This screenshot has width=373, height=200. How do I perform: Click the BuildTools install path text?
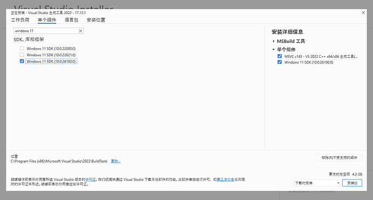[59, 161]
